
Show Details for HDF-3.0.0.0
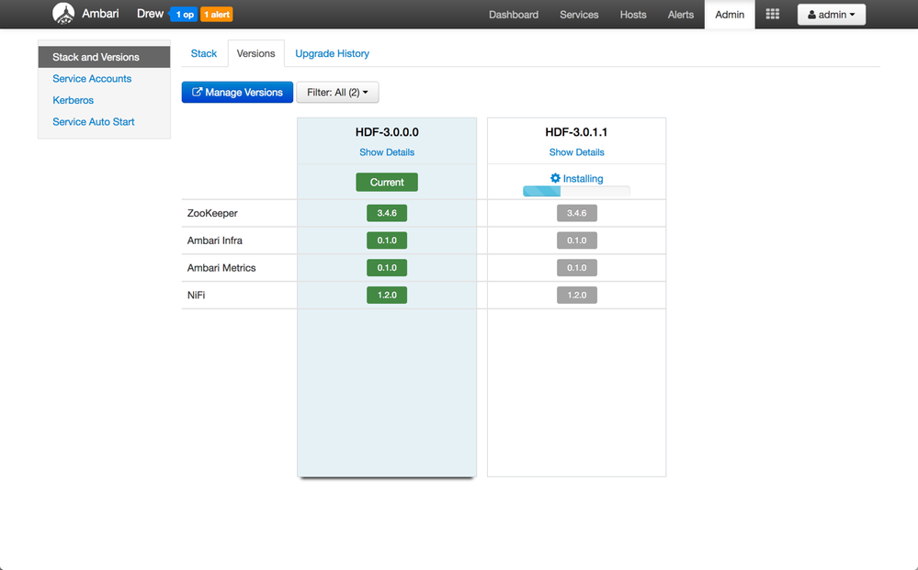tap(387, 152)
